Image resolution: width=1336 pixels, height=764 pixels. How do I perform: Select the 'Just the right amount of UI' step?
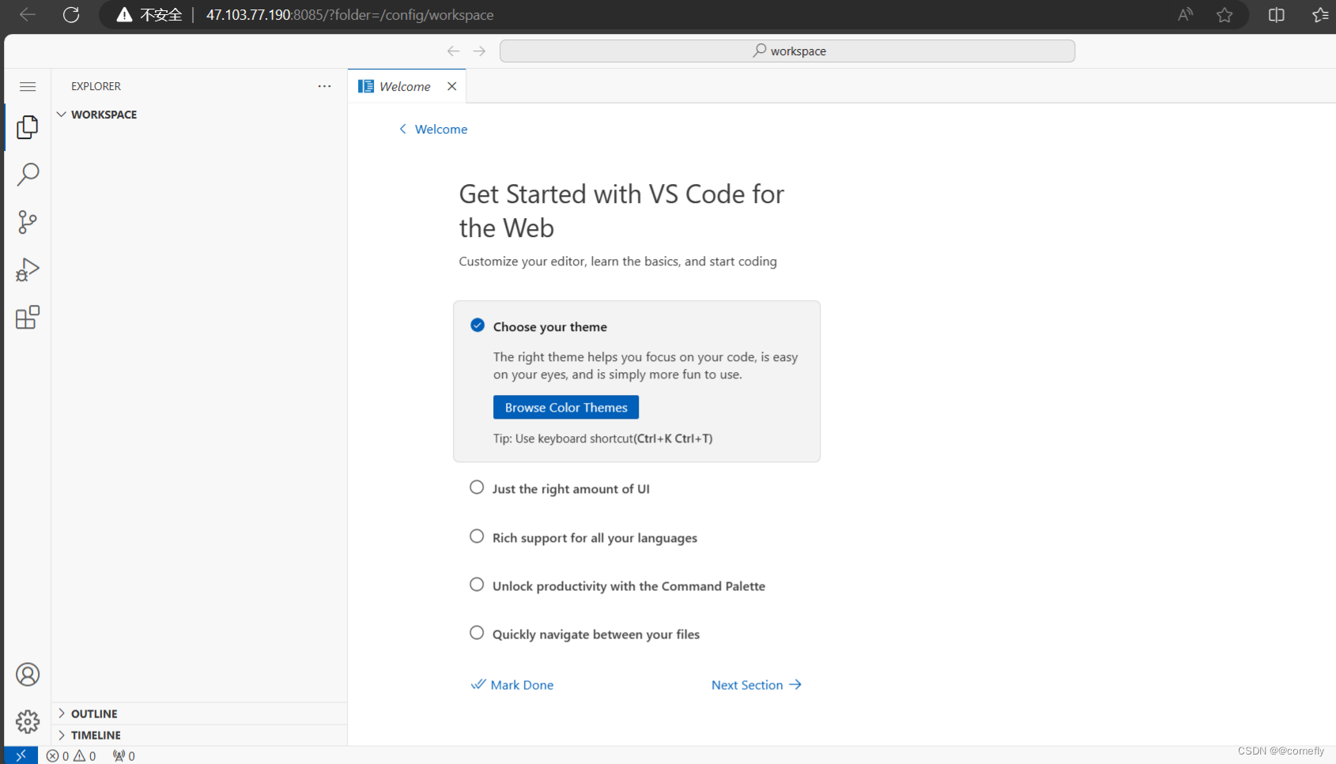pyautogui.click(x=570, y=489)
